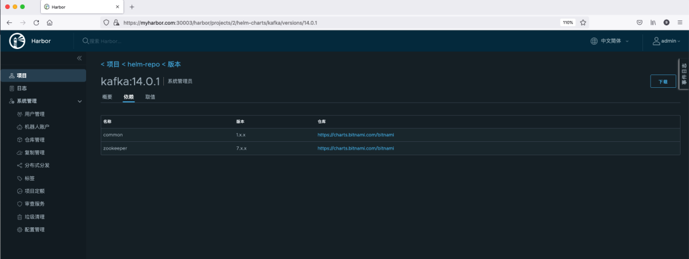The image size is (689, 259).
Task: Collapse the sidebar with double-chevron icon
Action: (x=79, y=58)
